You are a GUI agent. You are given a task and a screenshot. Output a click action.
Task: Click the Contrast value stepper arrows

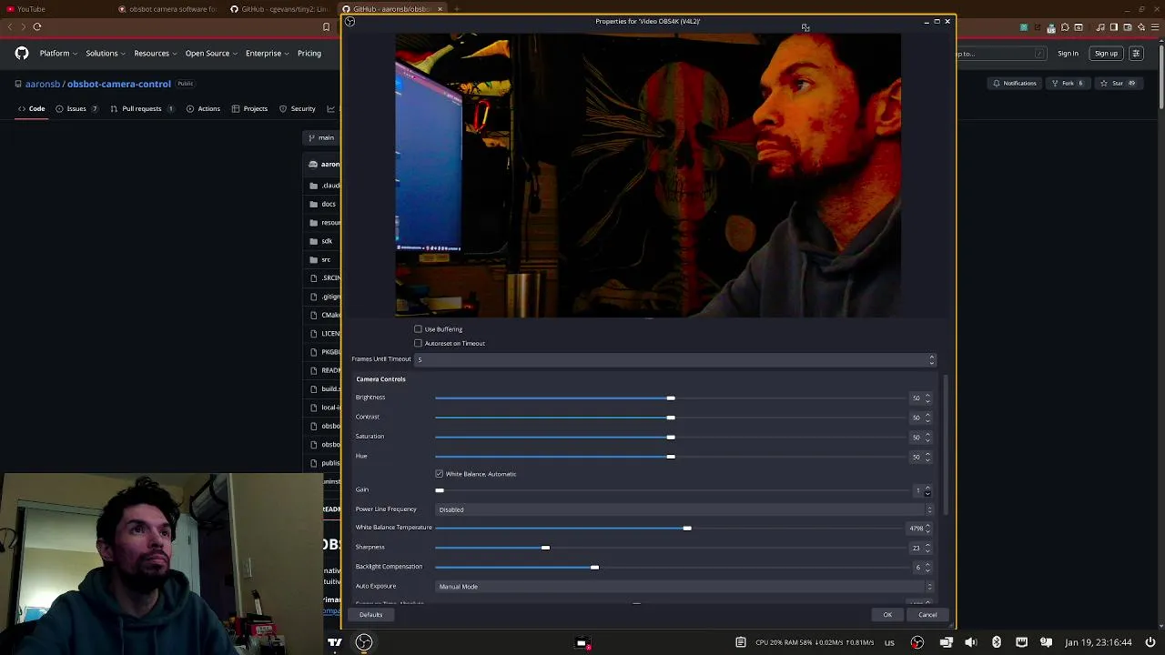(x=927, y=418)
